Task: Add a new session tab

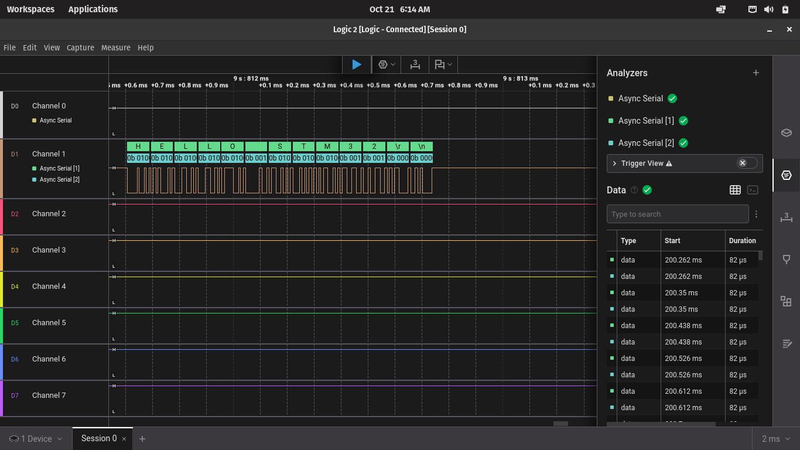Action: click(x=142, y=438)
